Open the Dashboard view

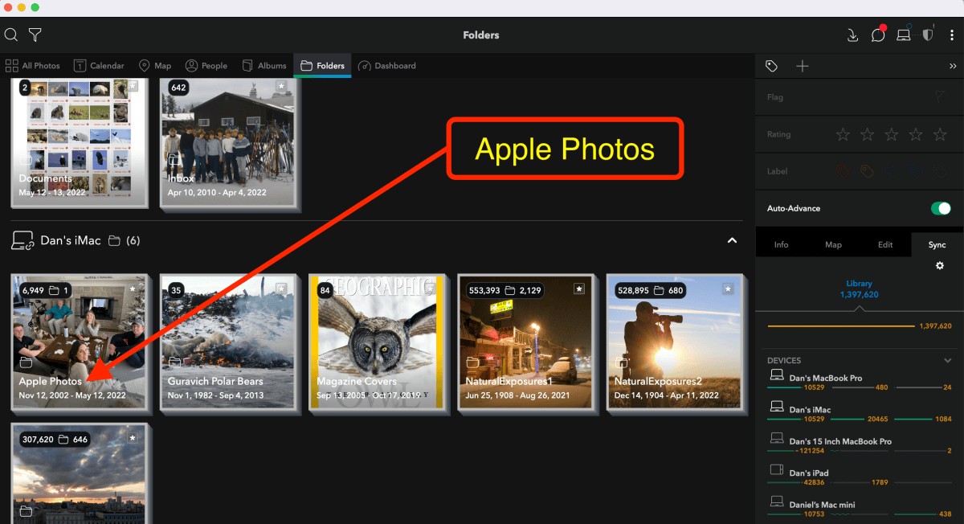(x=387, y=66)
